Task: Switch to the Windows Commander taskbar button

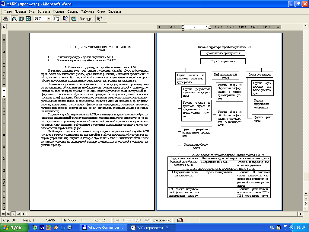Action: 103,227
